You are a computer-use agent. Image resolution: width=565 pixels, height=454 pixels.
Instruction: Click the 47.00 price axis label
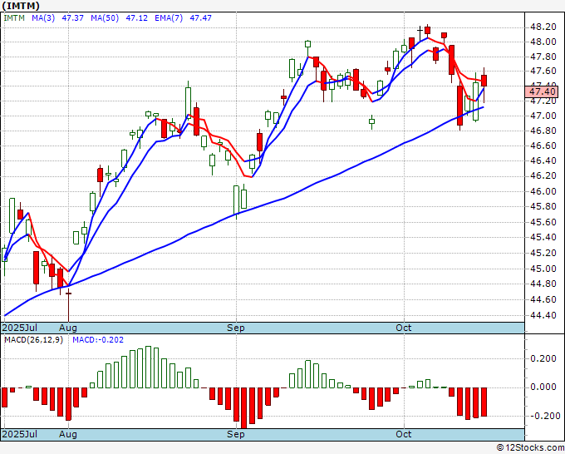pos(543,116)
